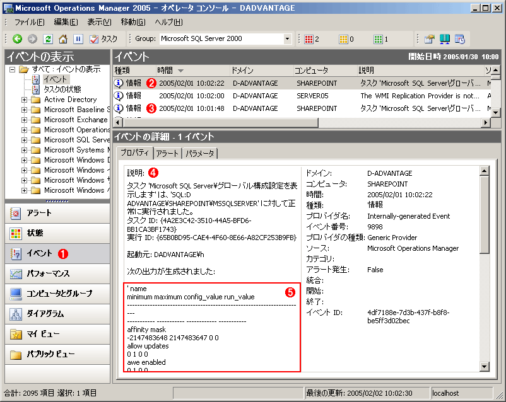Open the アラート navigation pane

tap(57, 213)
